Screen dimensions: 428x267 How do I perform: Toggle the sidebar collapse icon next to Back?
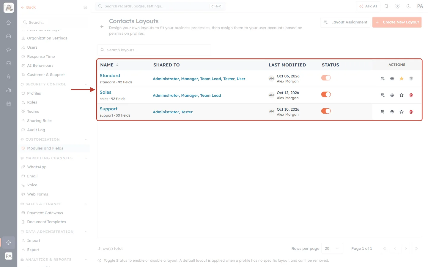click(x=85, y=7)
